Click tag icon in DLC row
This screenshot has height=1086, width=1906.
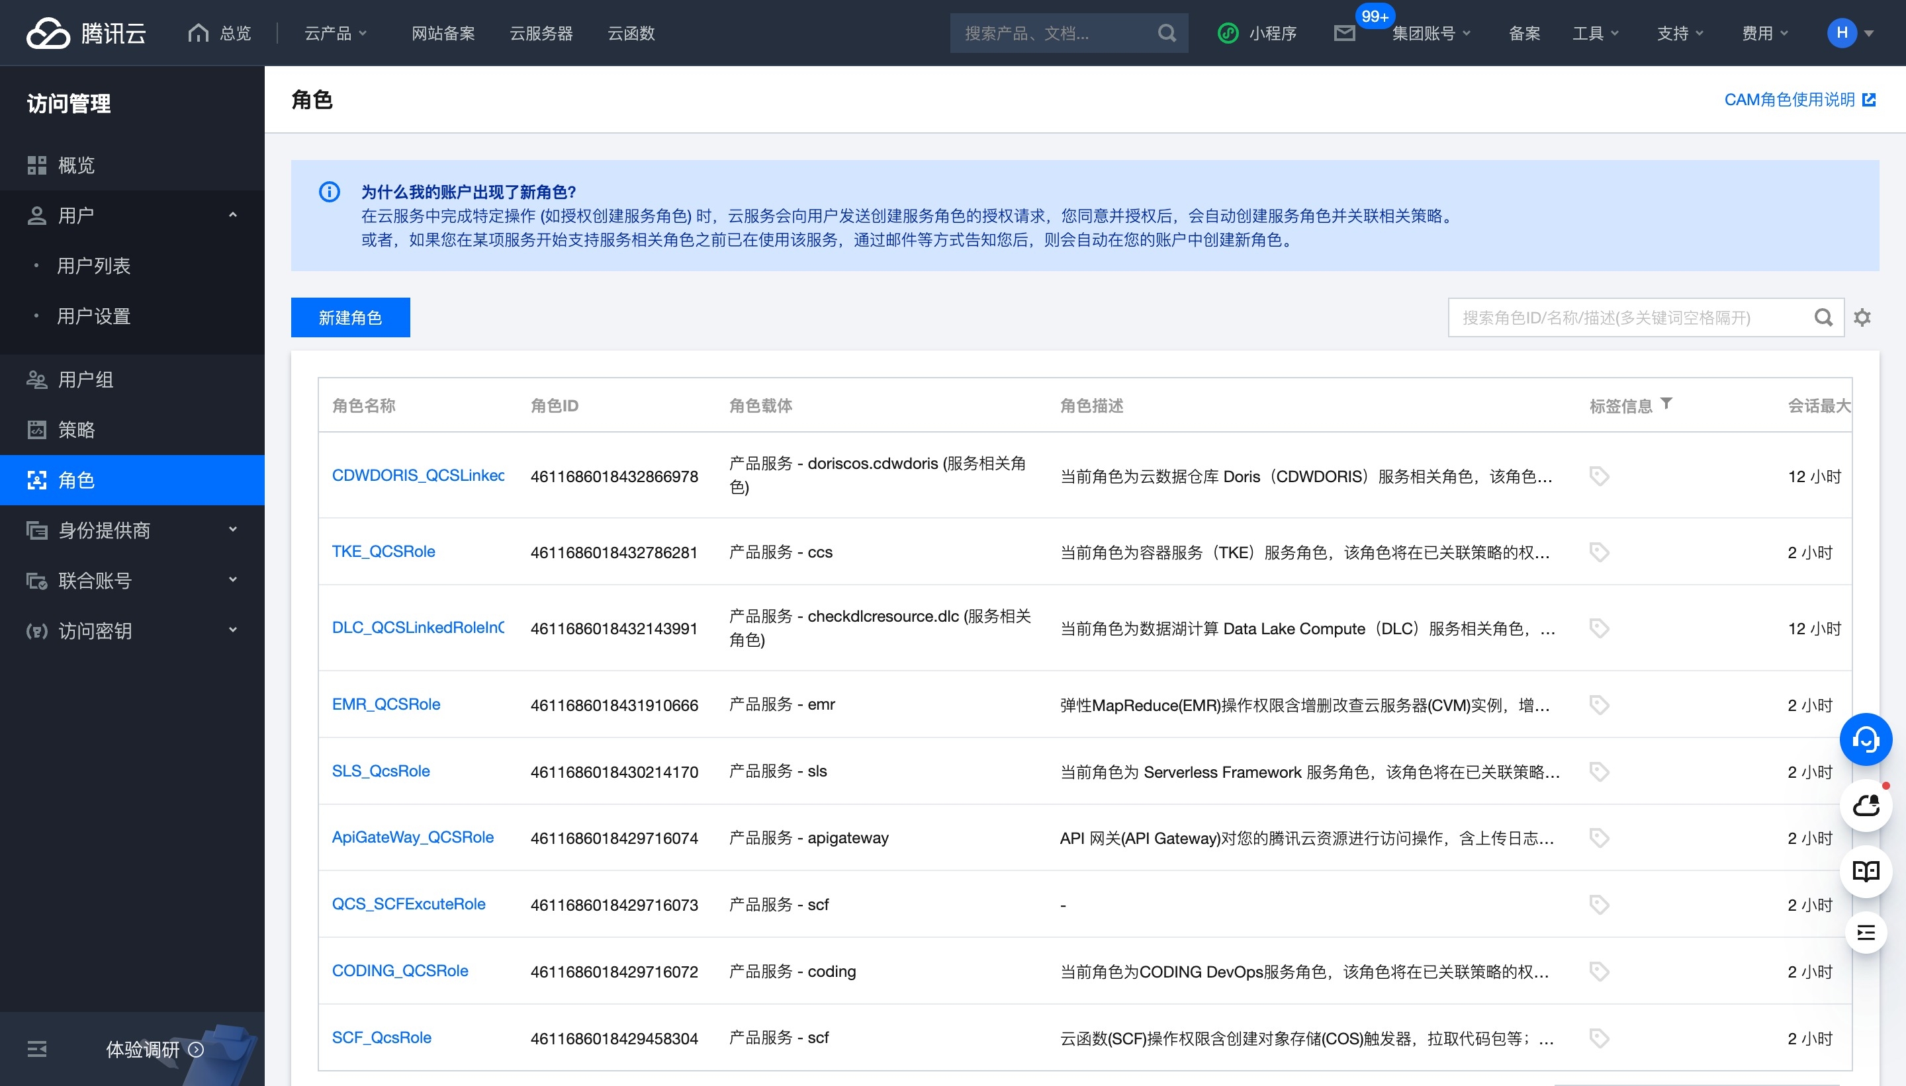tap(1598, 628)
